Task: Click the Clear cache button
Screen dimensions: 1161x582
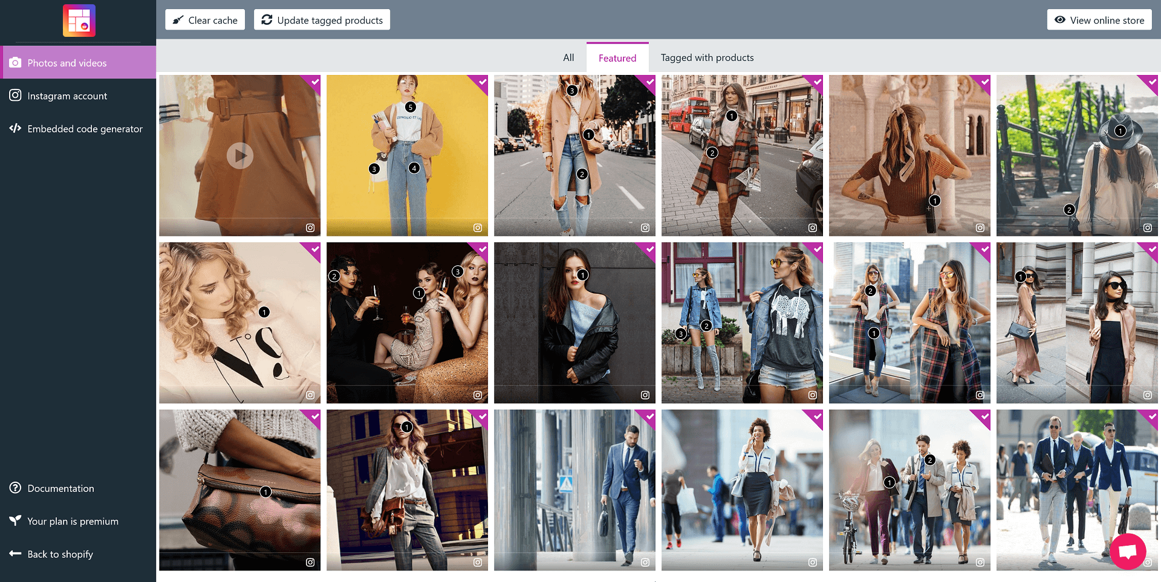Action: 205,20
